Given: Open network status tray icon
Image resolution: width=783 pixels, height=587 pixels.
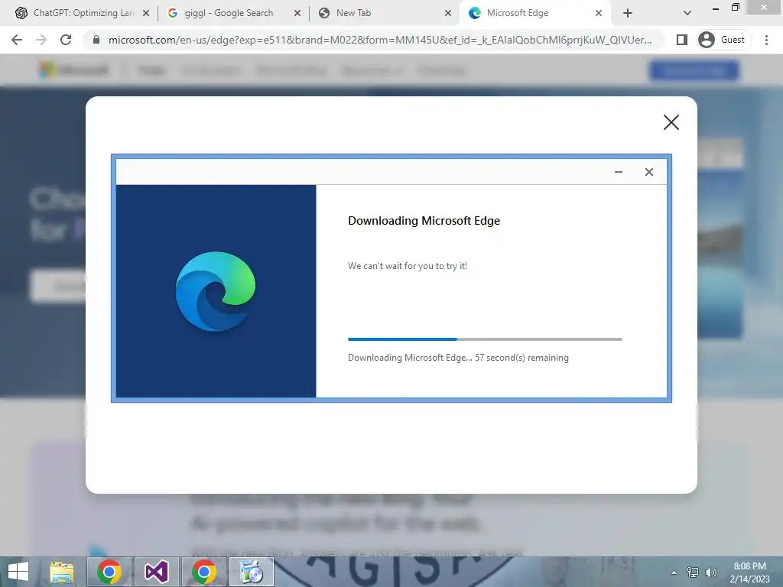Looking at the screenshot, I should tap(693, 572).
